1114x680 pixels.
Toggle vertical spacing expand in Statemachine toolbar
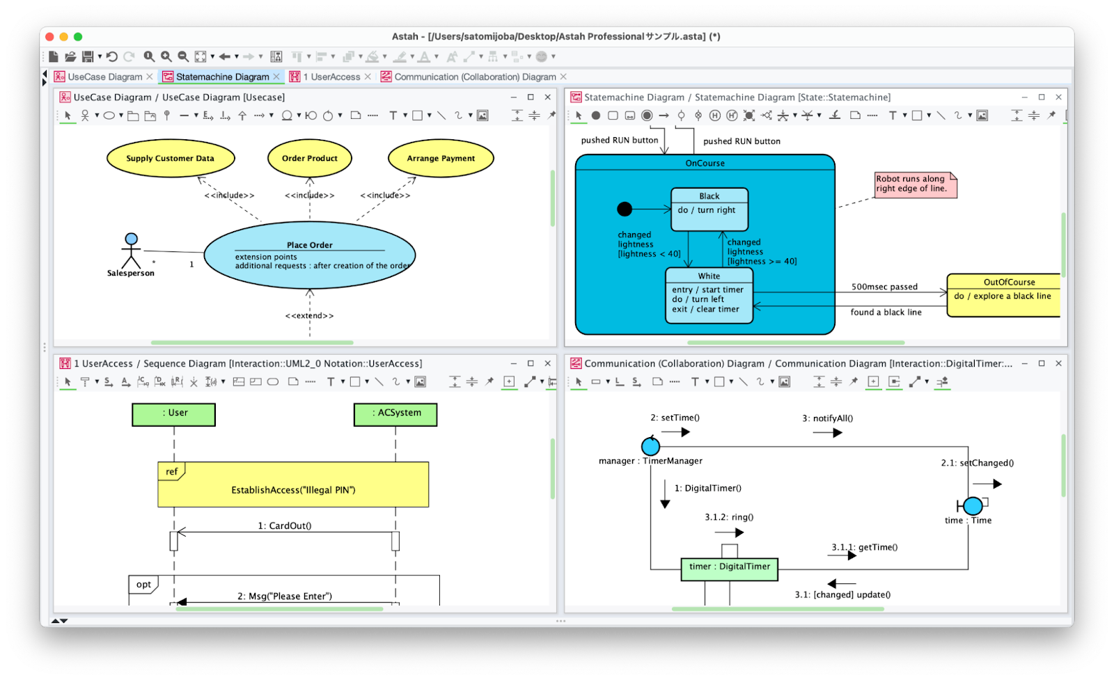click(x=1017, y=116)
